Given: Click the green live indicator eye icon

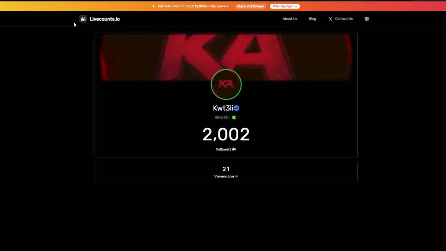Looking at the screenshot, I should coord(236,176).
